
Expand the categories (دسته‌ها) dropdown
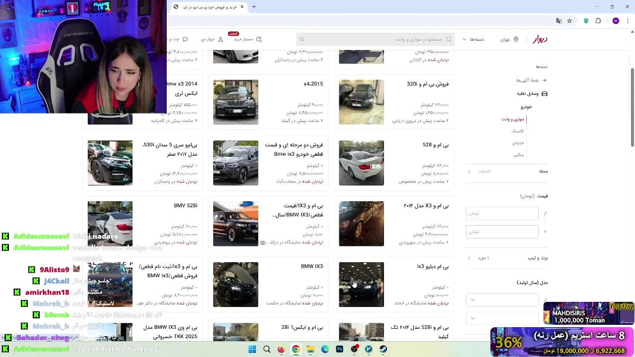click(x=473, y=39)
